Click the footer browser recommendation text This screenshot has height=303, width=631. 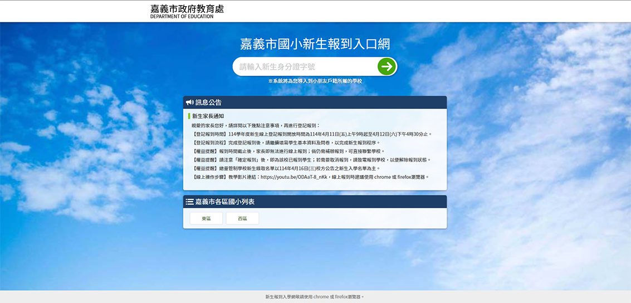[x=315, y=297]
